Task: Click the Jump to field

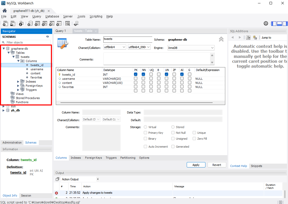Action: click(x=274, y=38)
